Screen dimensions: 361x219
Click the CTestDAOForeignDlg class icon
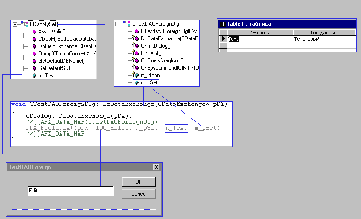tap(127, 23)
